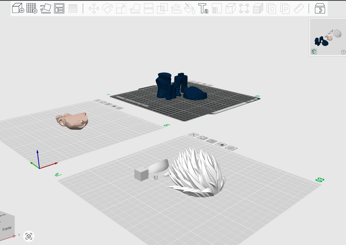Select the Move arrows tool
The height and width of the screenshot is (245, 346).
pos(94,8)
